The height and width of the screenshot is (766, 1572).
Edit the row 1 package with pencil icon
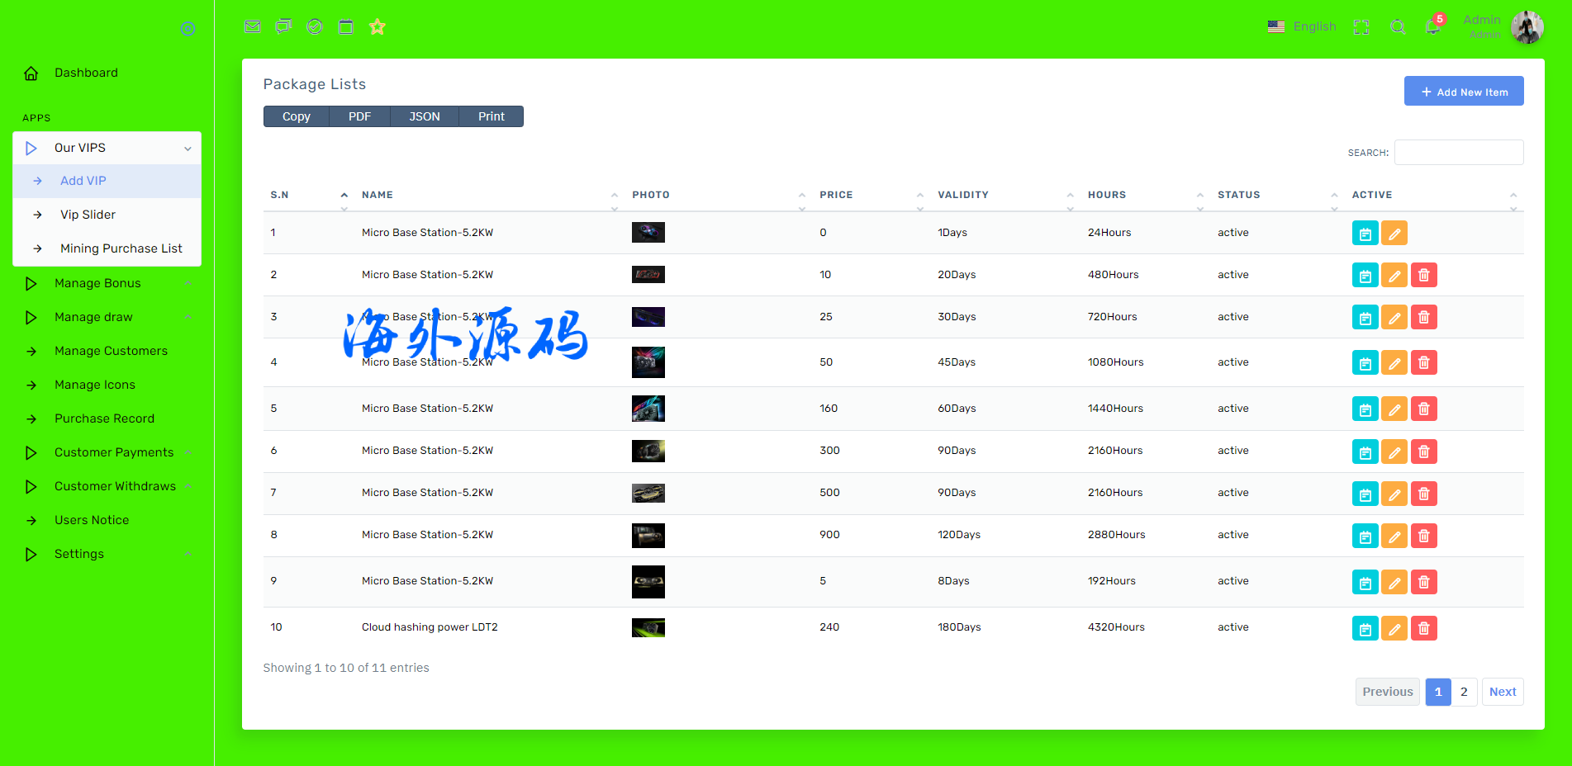click(1394, 234)
